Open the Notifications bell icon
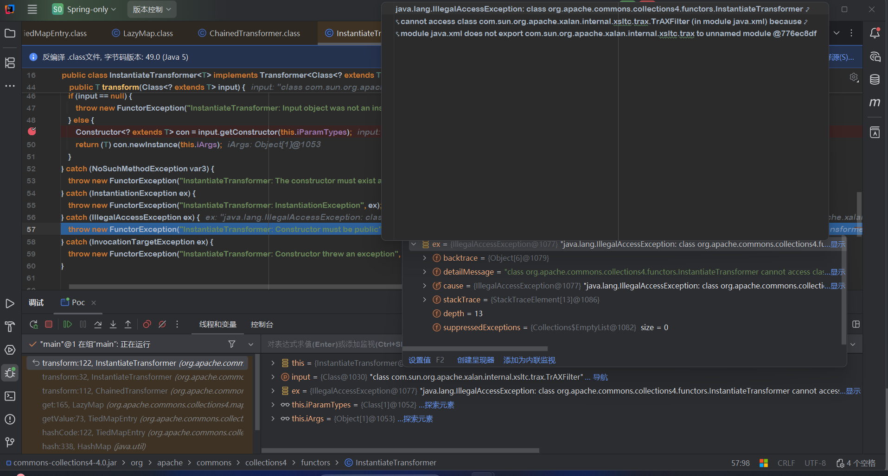888x476 pixels. point(875,33)
